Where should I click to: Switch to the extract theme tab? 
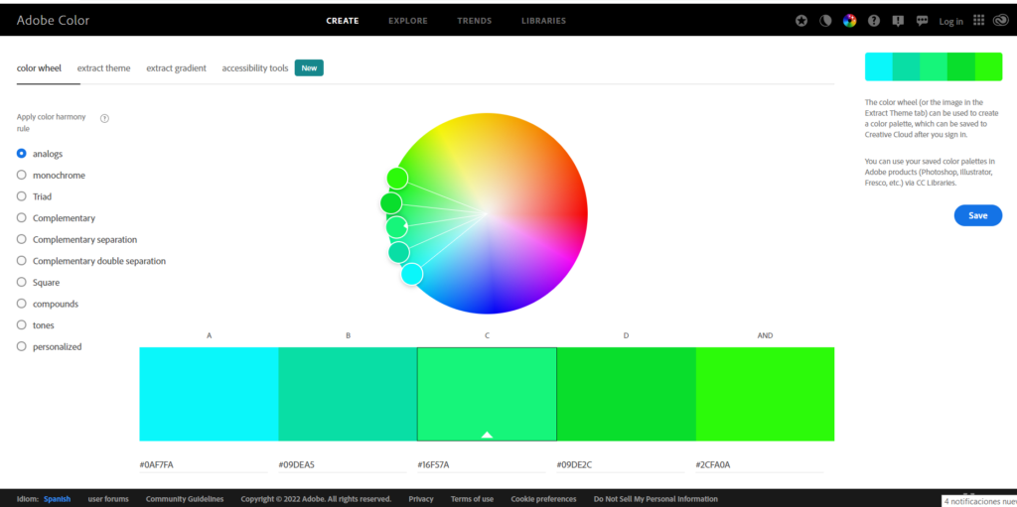tap(103, 68)
